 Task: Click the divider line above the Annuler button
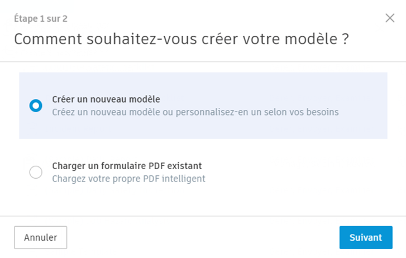click(x=203, y=216)
